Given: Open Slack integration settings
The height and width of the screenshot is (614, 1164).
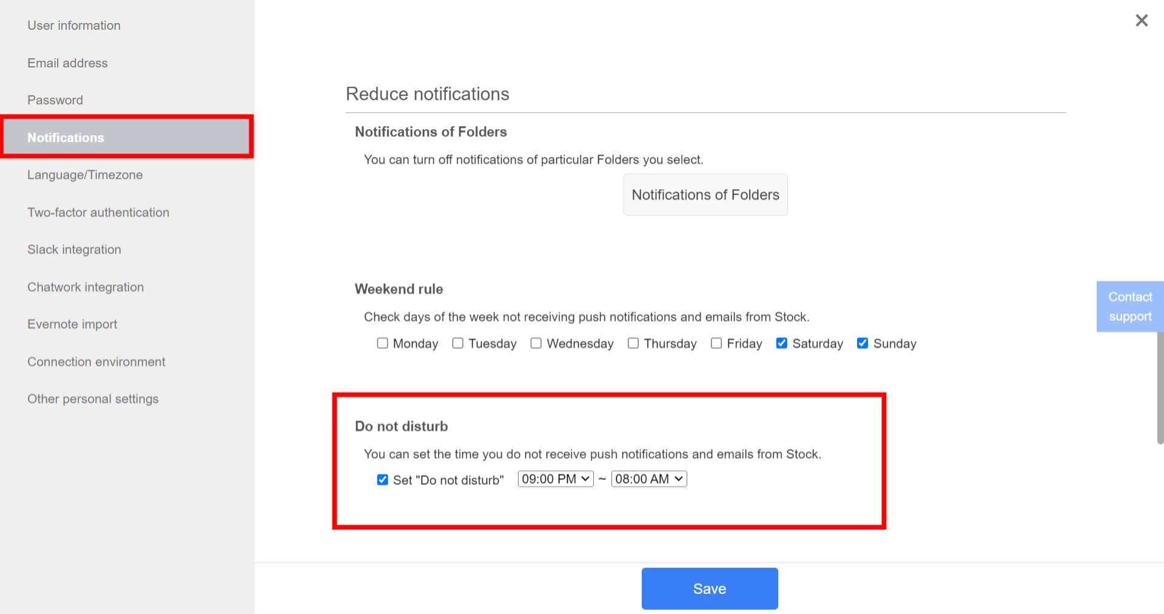Looking at the screenshot, I should [x=74, y=249].
